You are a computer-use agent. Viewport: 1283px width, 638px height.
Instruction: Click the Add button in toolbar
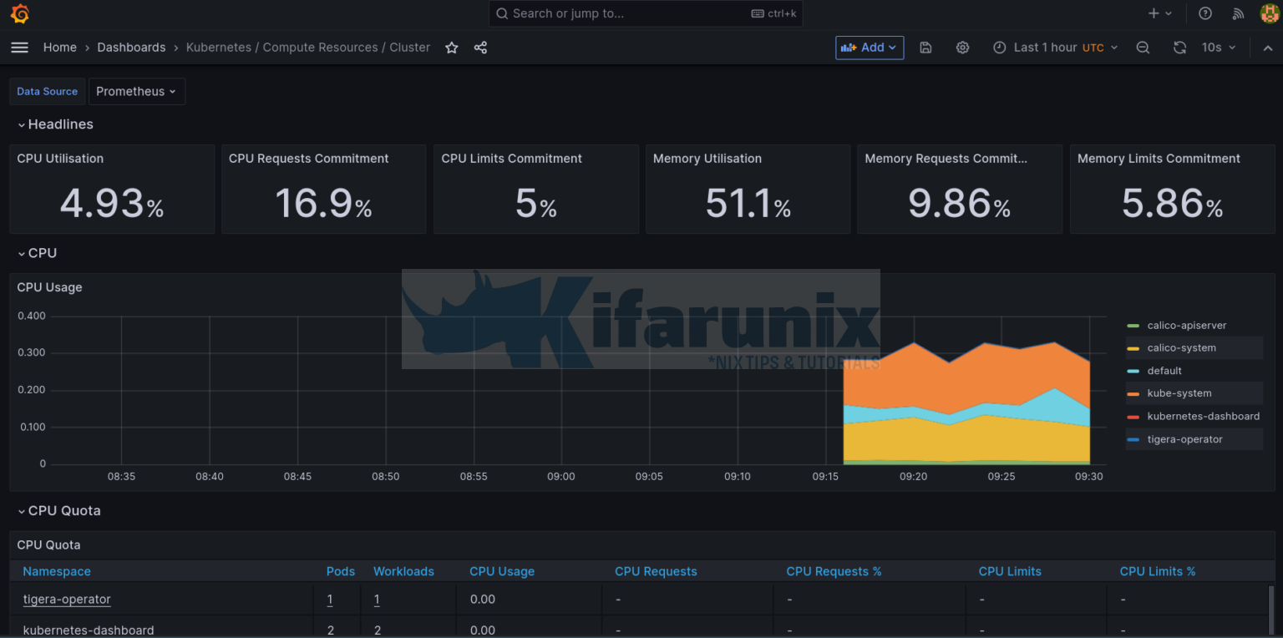[x=869, y=48]
